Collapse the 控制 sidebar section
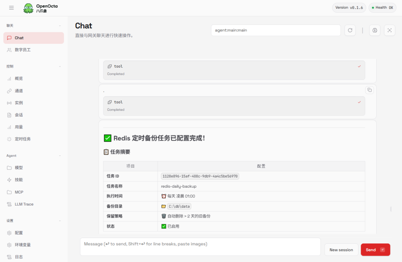The width and height of the screenshot is (402, 262). [x=60, y=67]
